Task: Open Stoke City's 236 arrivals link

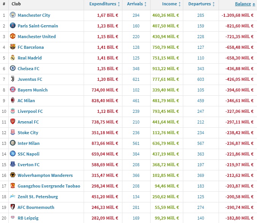Action: click(x=136, y=133)
